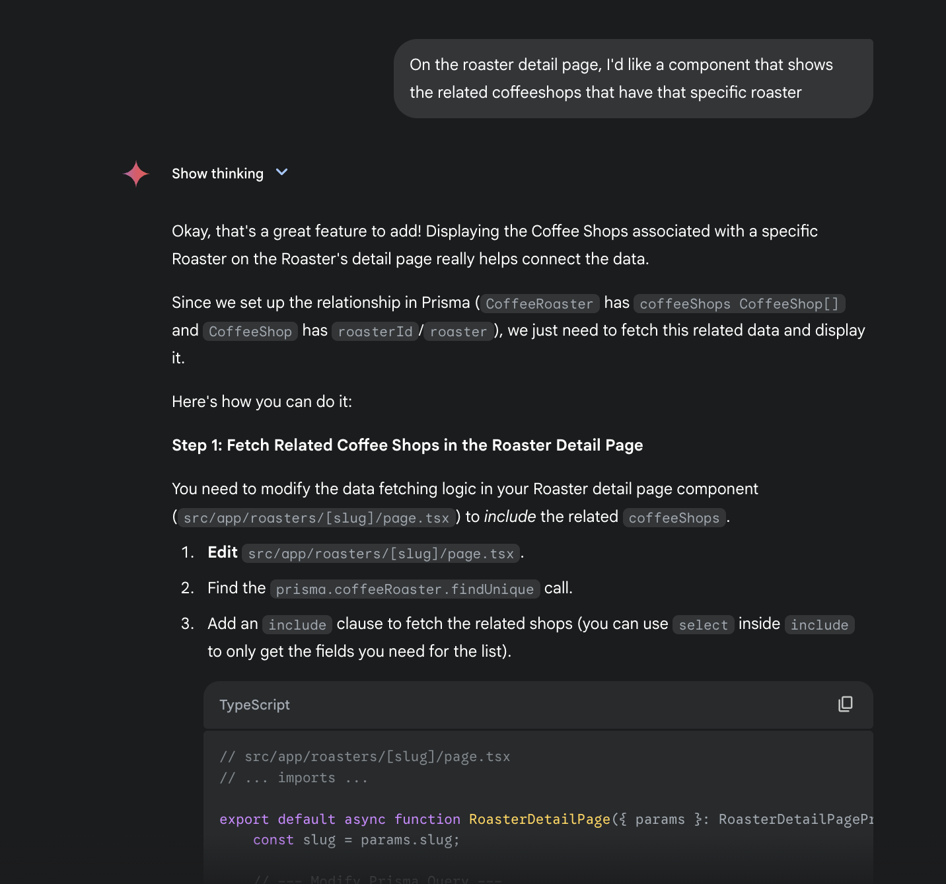Select the user prompt message bubble

coord(633,79)
